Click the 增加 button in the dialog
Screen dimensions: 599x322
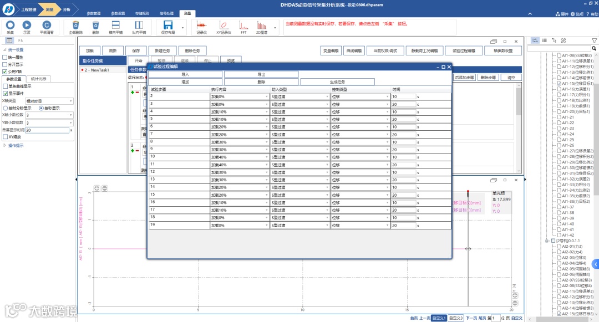click(x=185, y=81)
